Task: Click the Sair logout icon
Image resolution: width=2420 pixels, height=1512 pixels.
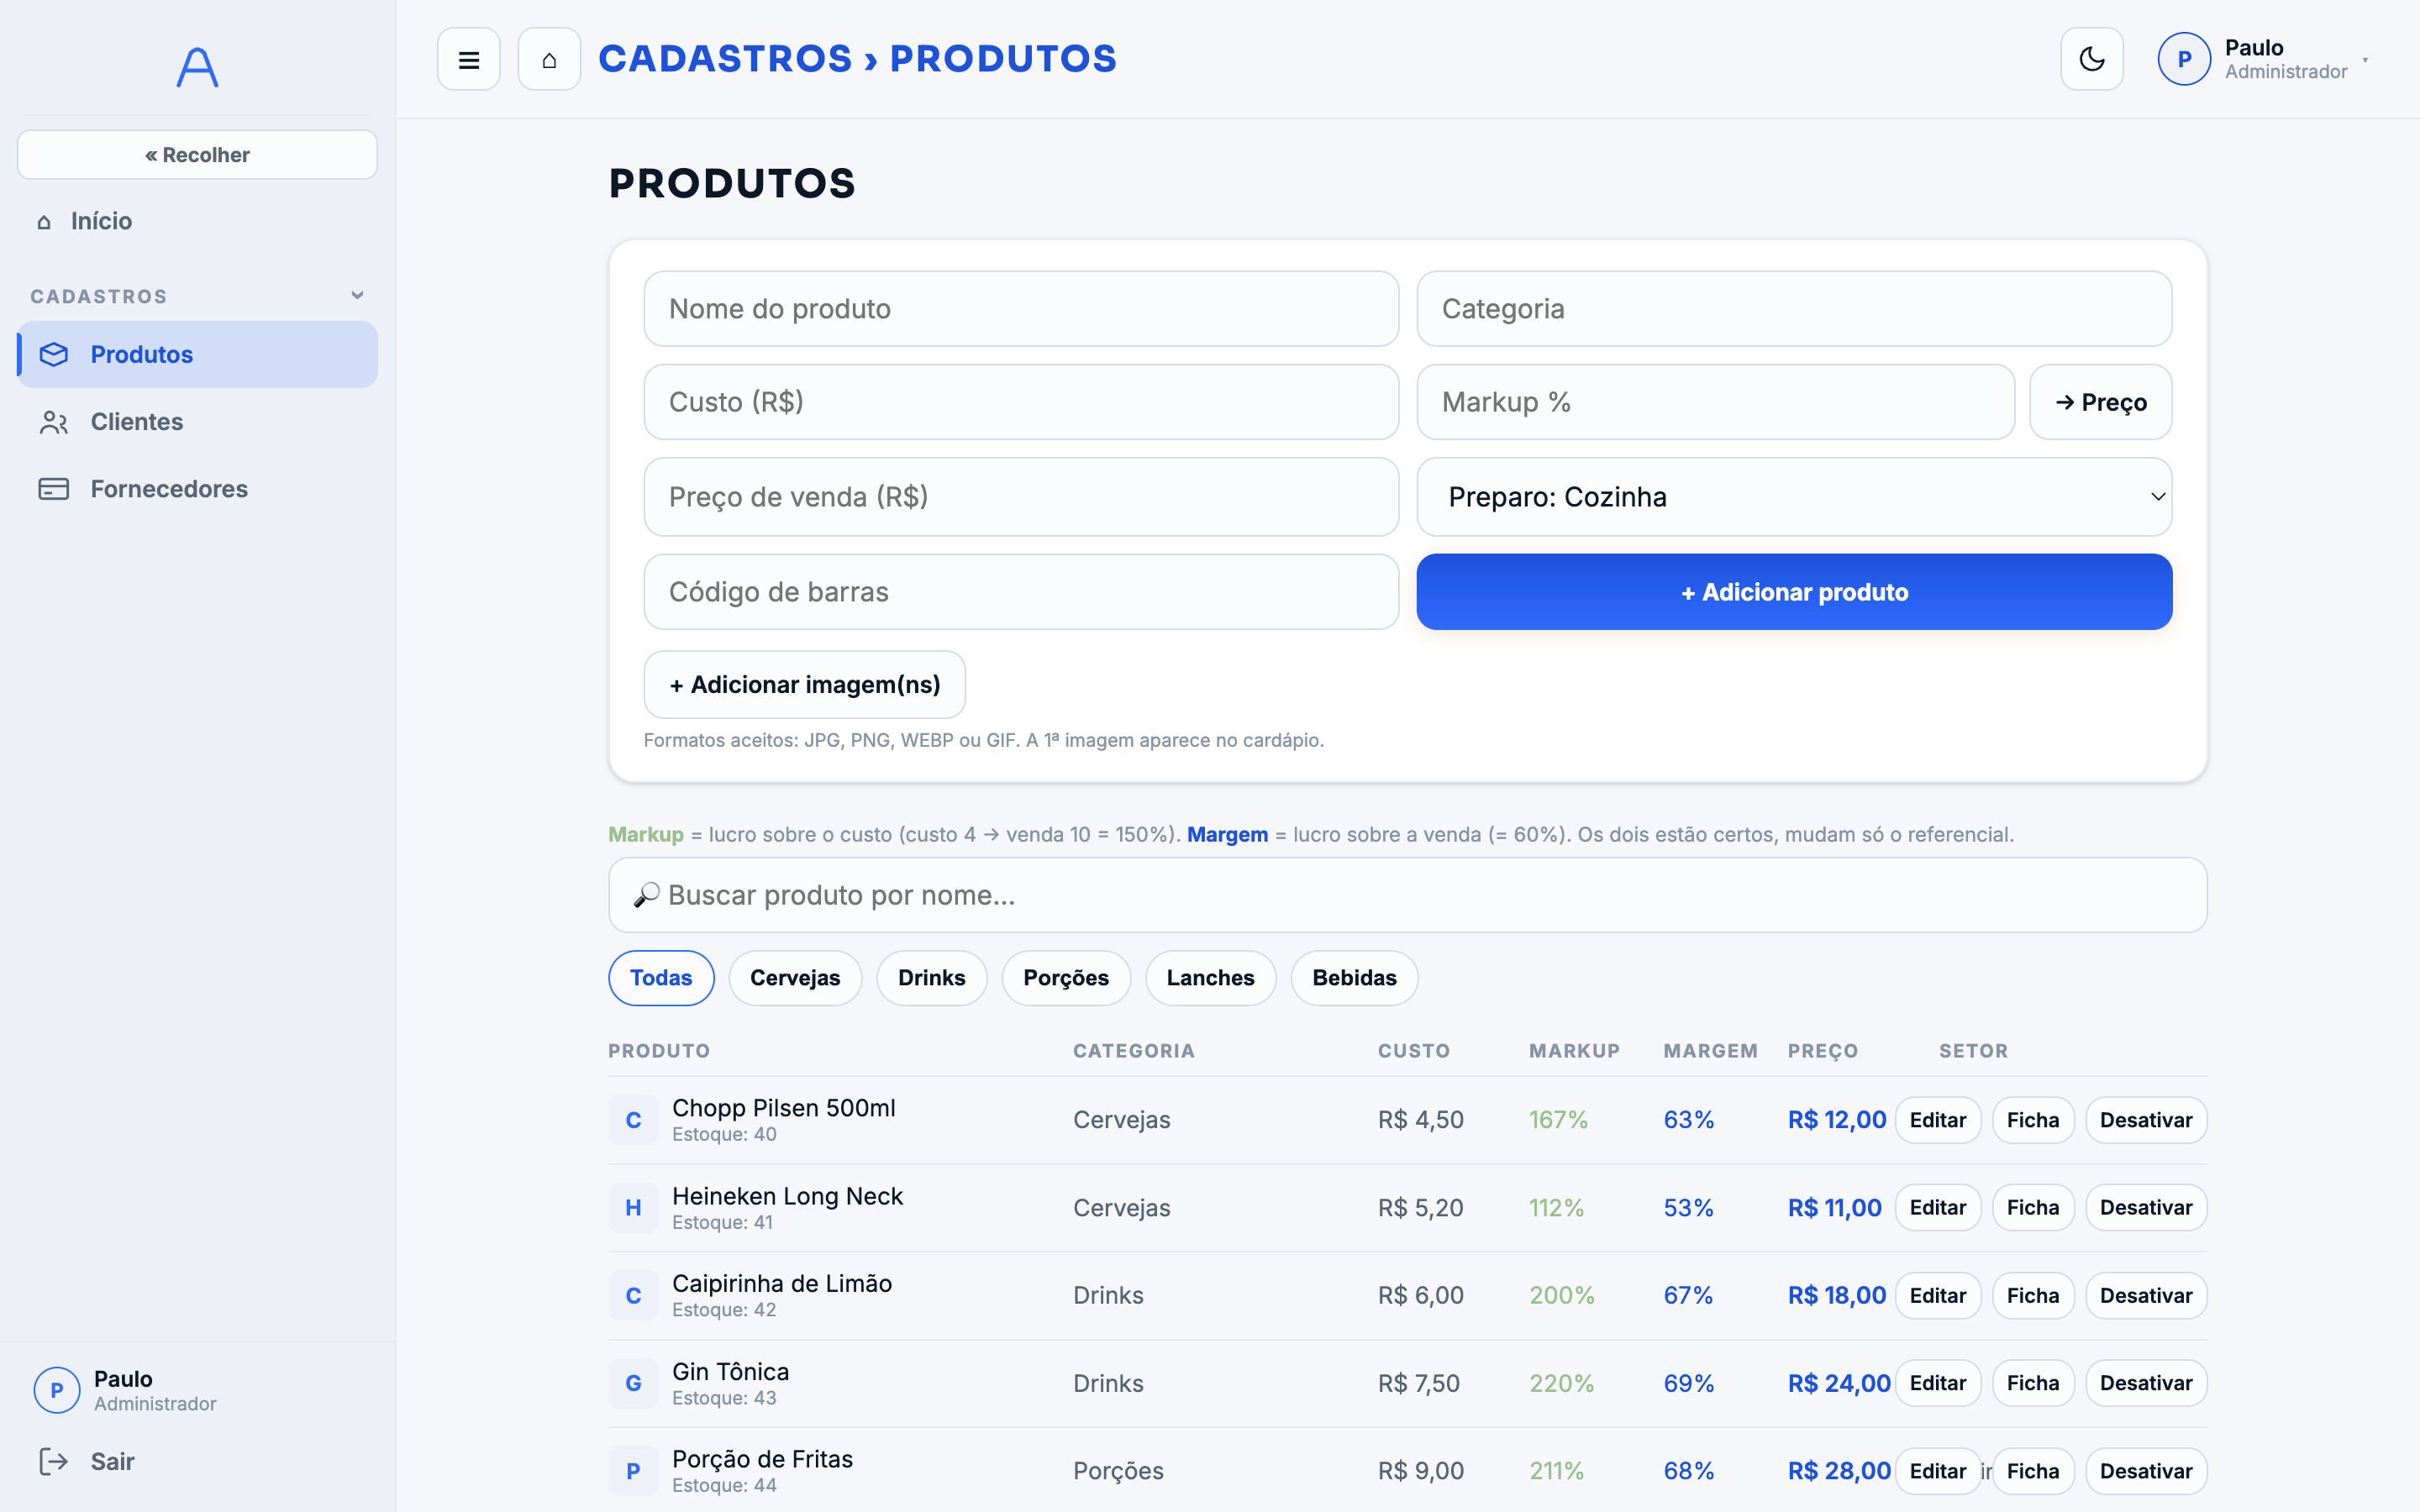Action: click(54, 1461)
